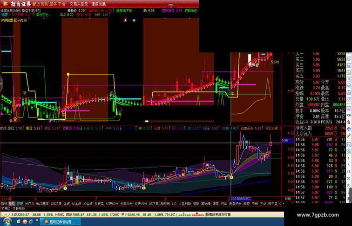Select the 123 indicator tab
352x226 pixels.
pos(174,204)
